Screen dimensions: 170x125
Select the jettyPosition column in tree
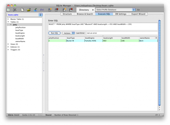click(x=21, y=28)
